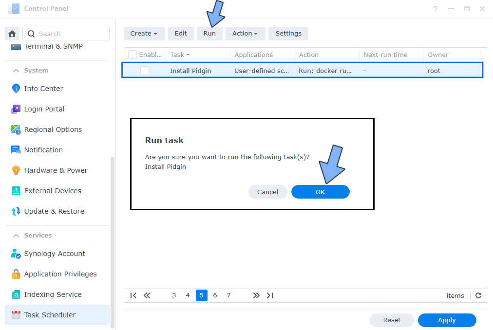The image size is (493, 330).
Task: Open Indexing Service icon
Action: [16, 294]
